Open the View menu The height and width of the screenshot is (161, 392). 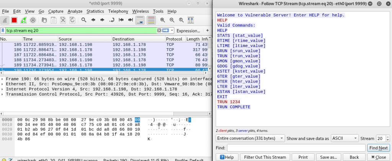(29, 11)
